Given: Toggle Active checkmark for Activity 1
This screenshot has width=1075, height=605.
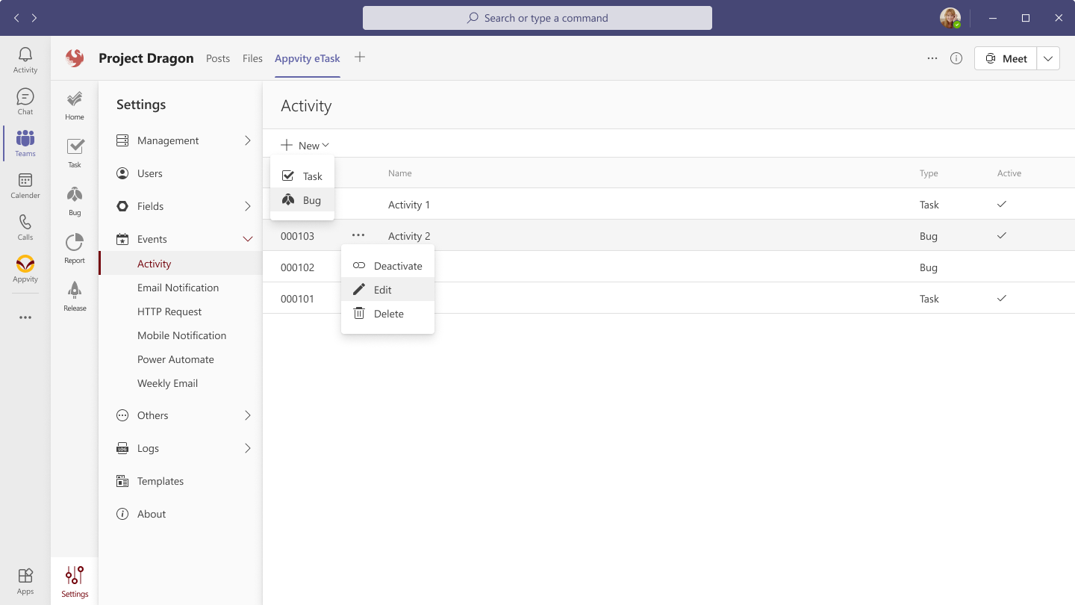Looking at the screenshot, I should point(1002,204).
